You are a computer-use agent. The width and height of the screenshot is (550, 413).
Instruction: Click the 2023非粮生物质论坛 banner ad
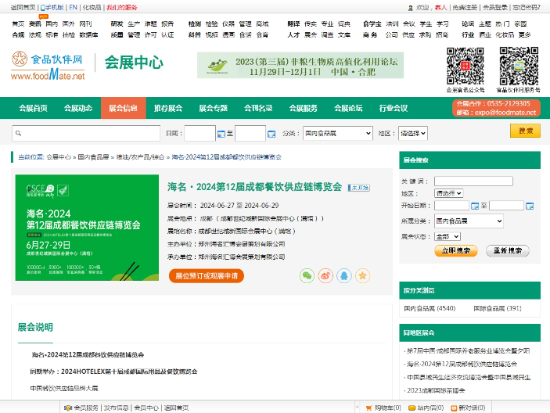tap(300, 65)
